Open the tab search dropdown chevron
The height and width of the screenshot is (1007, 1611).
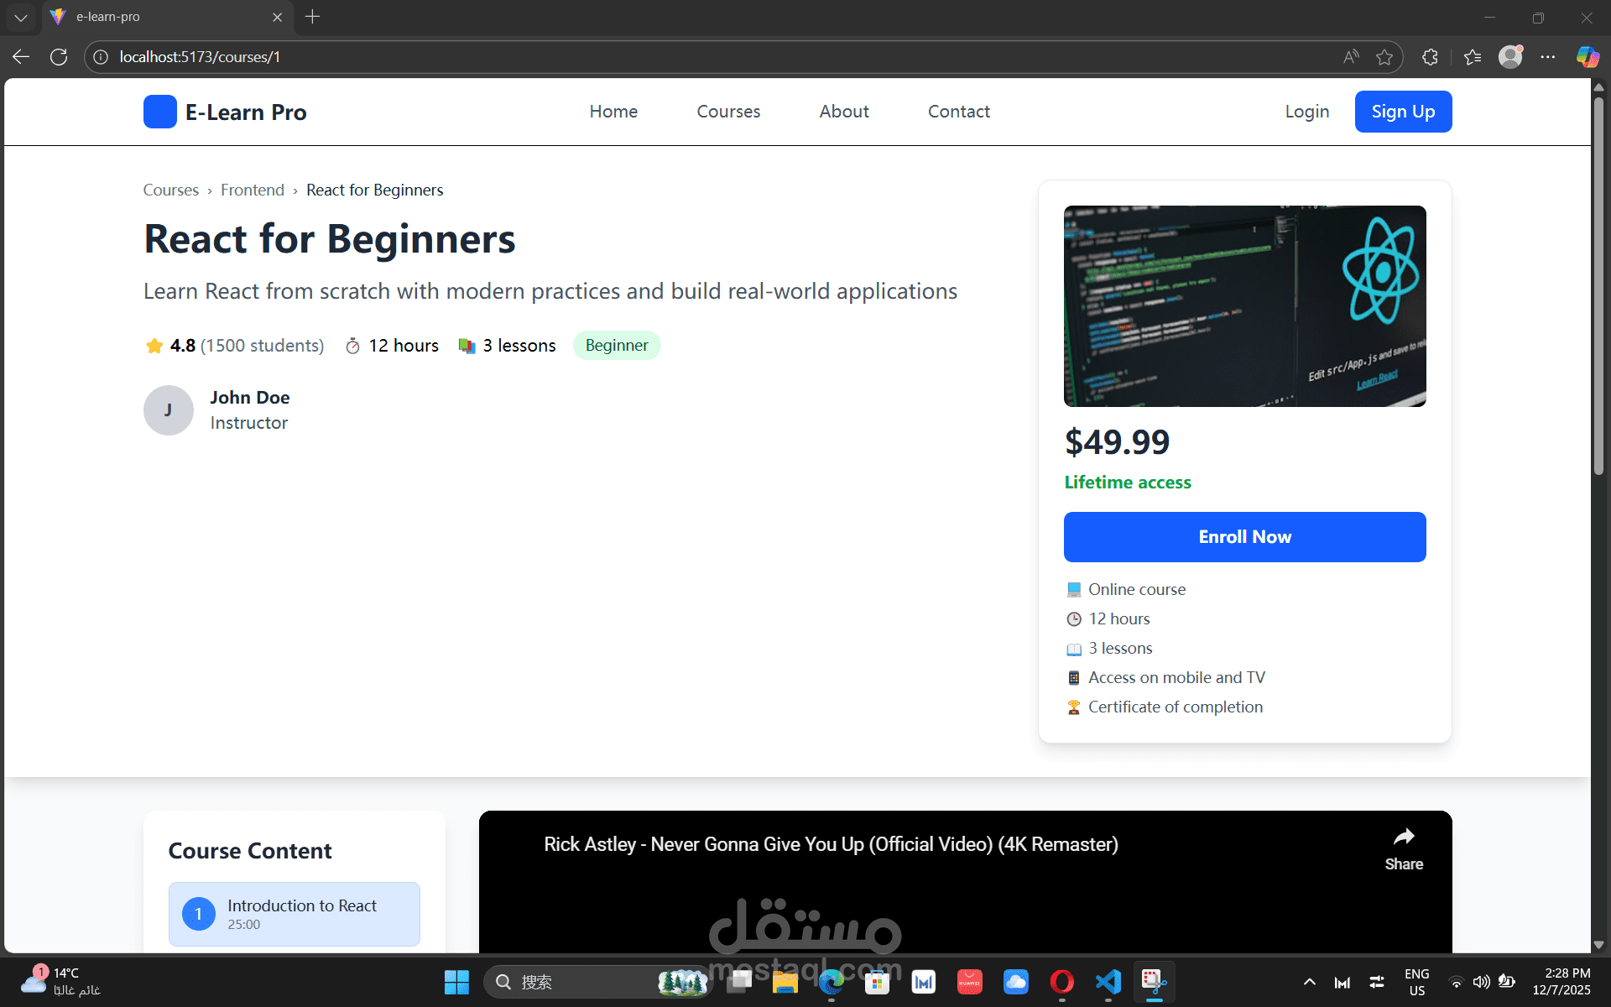tap(21, 17)
